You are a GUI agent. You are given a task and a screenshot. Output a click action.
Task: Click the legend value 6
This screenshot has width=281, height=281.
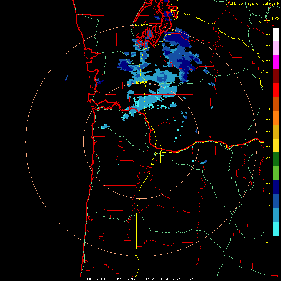point(269,219)
